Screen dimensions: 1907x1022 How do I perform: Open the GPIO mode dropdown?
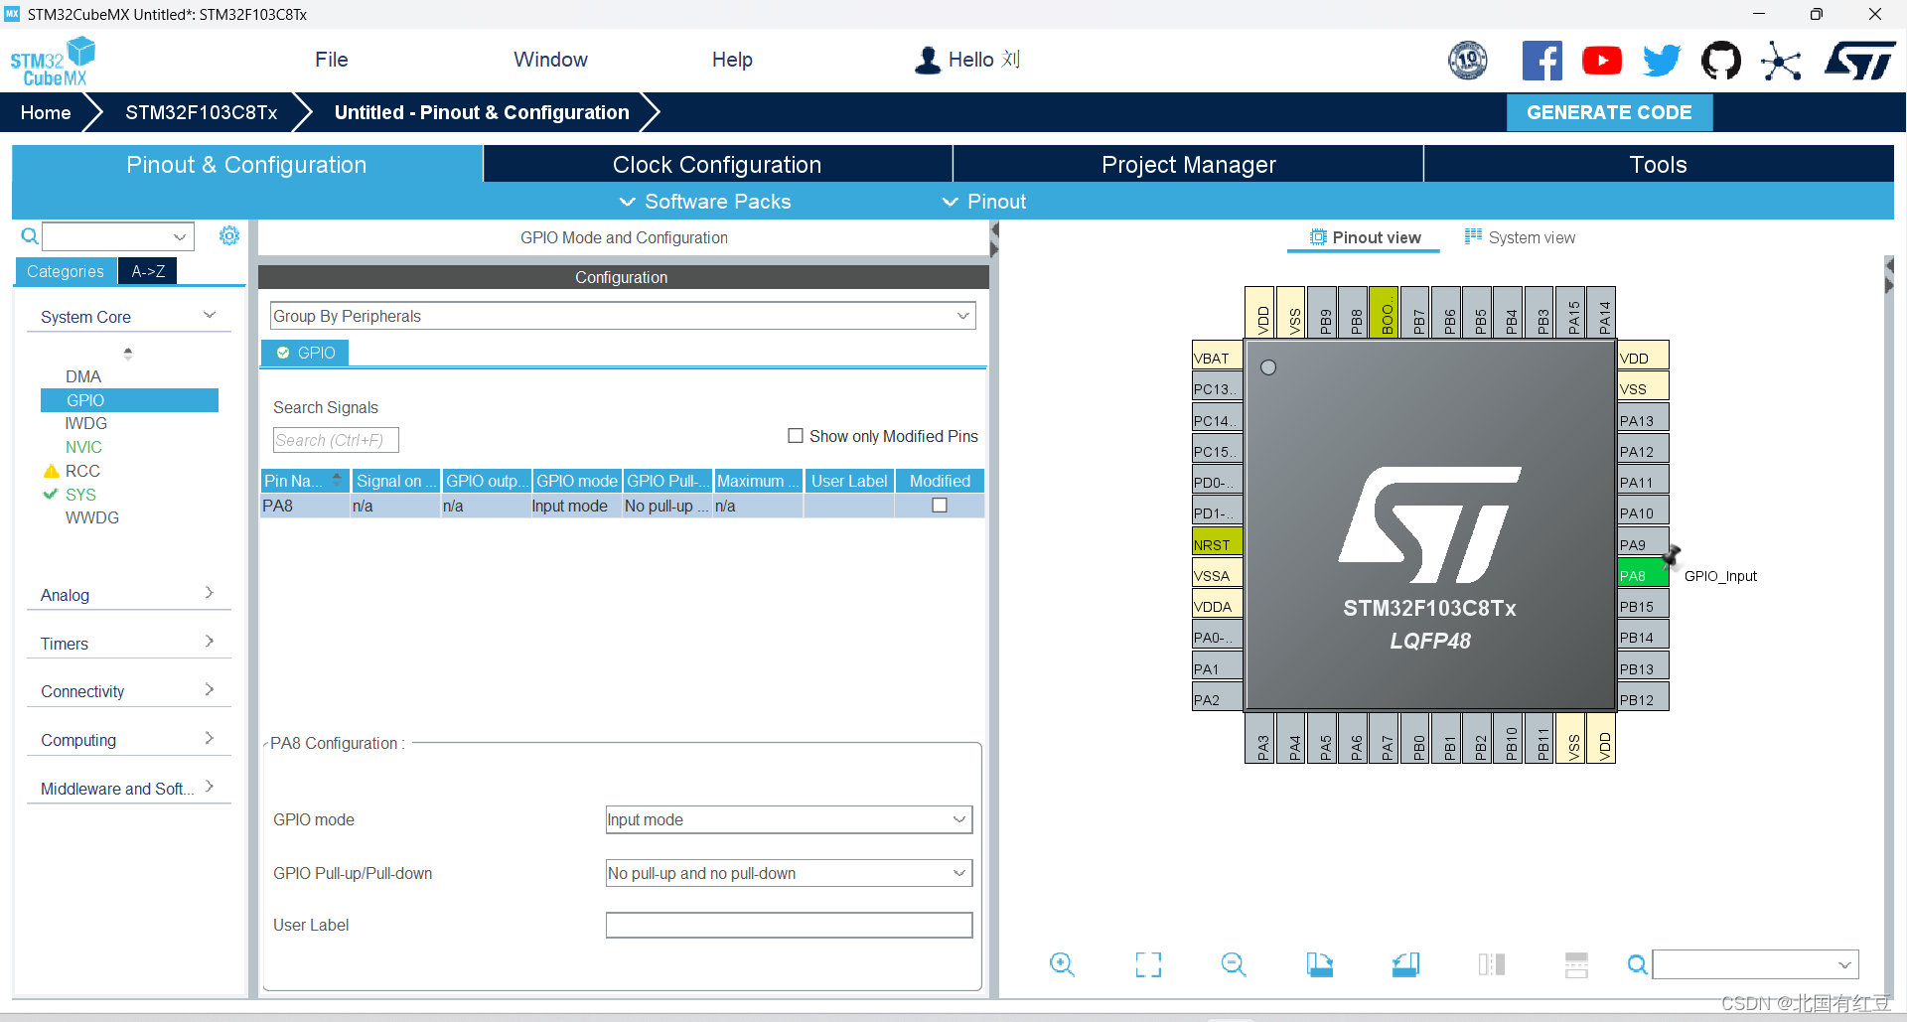coord(789,819)
